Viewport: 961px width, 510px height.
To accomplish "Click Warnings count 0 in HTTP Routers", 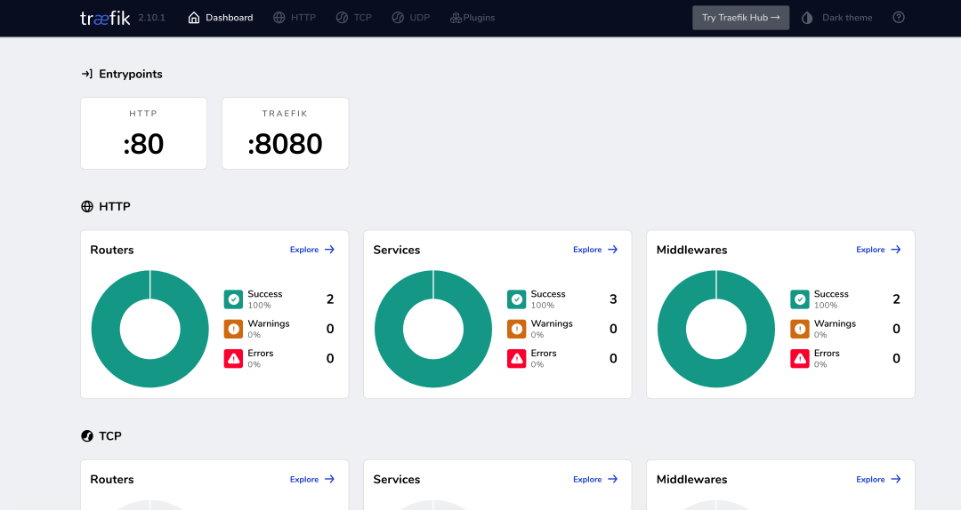I will [x=330, y=329].
